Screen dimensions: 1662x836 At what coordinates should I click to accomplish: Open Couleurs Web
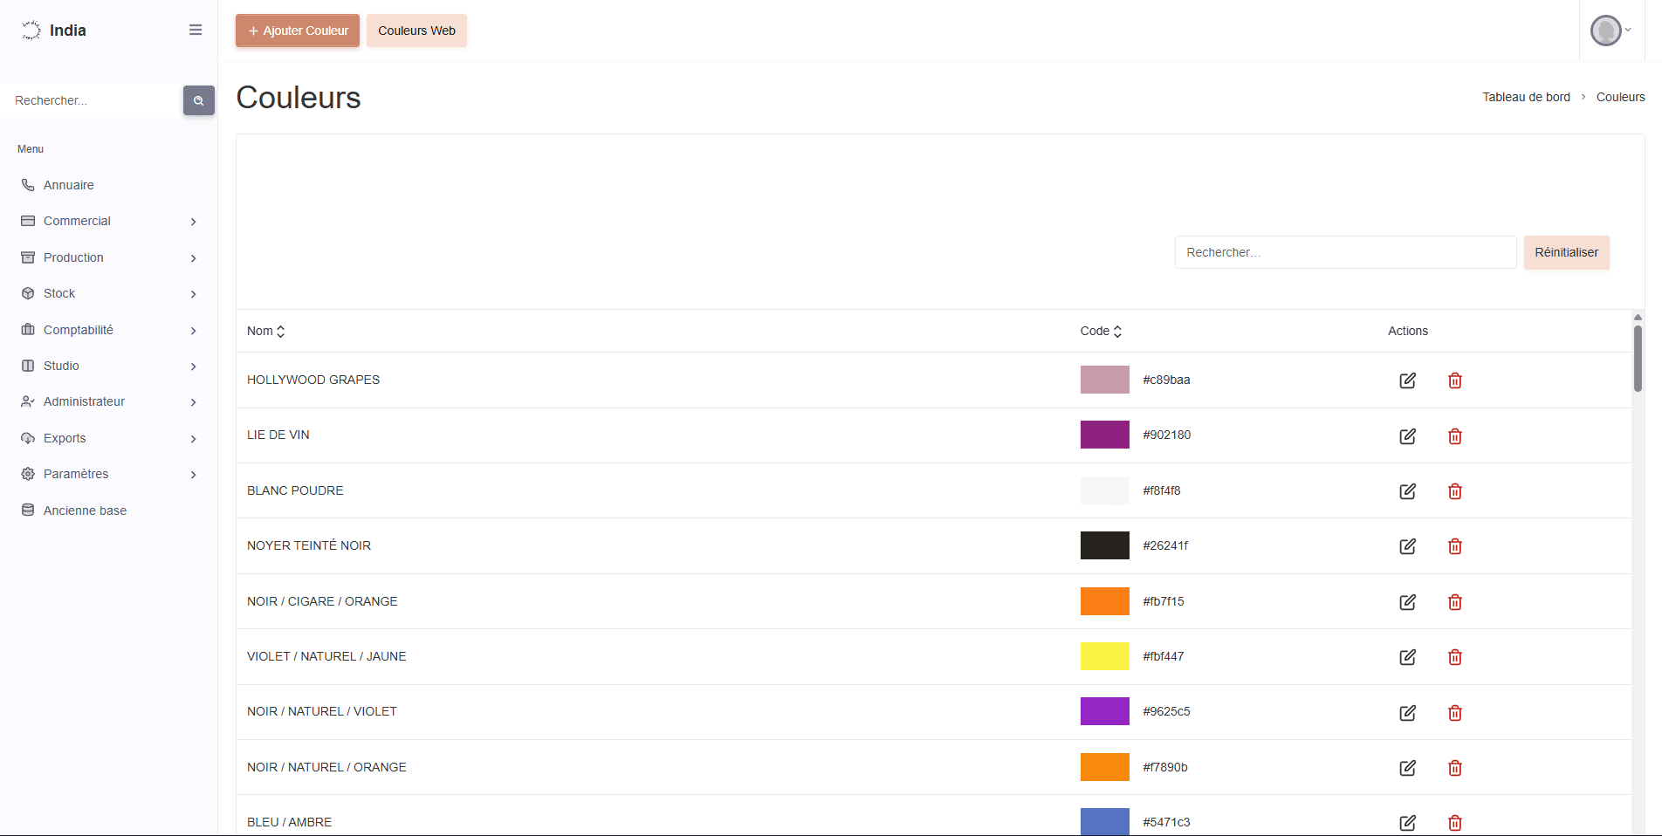[x=416, y=31]
